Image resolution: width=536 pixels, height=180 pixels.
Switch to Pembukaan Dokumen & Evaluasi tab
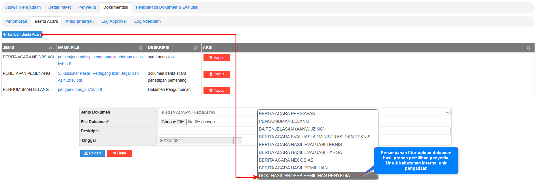coord(167,7)
